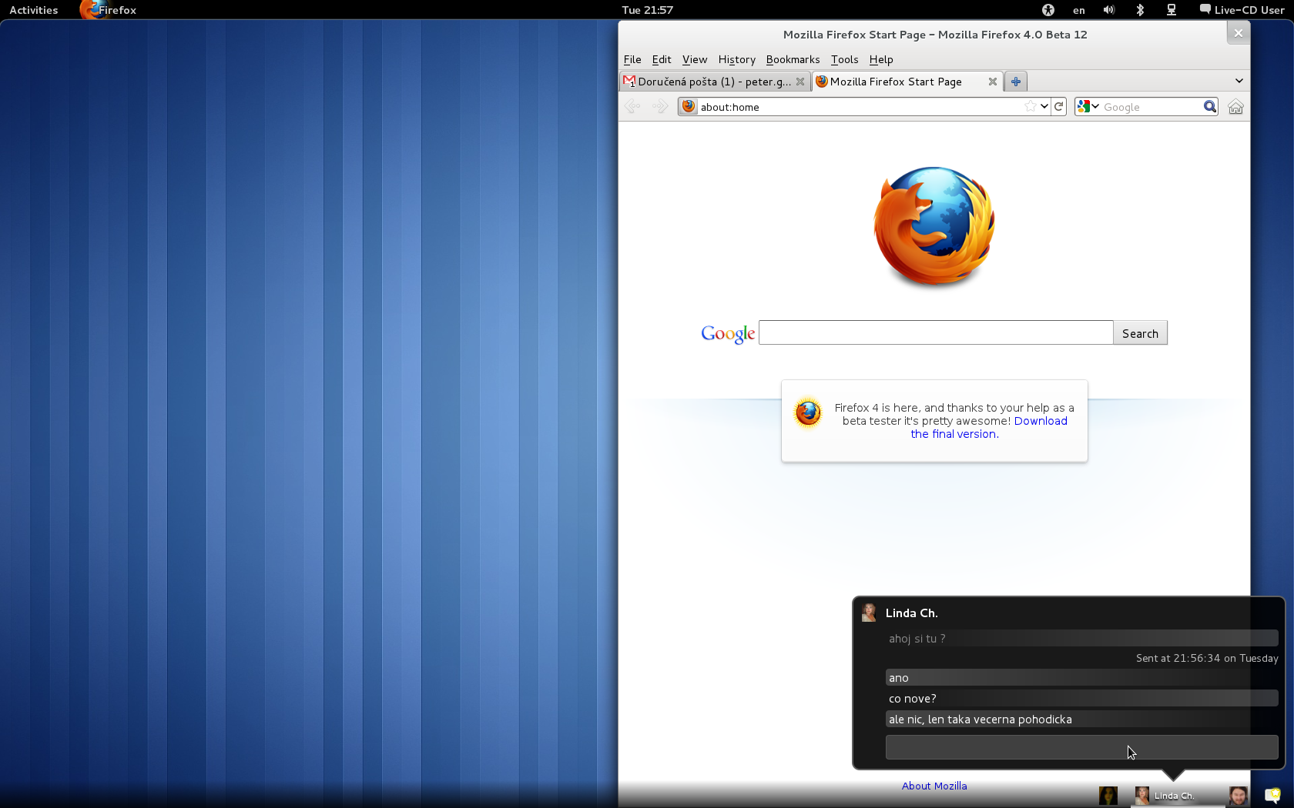
Task: Click the back navigation arrow
Action: click(632, 107)
